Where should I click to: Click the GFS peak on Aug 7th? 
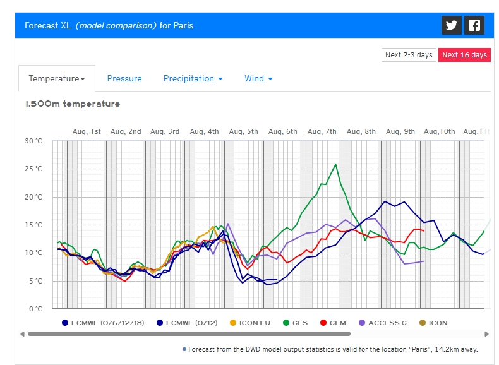tap(335, 164)
